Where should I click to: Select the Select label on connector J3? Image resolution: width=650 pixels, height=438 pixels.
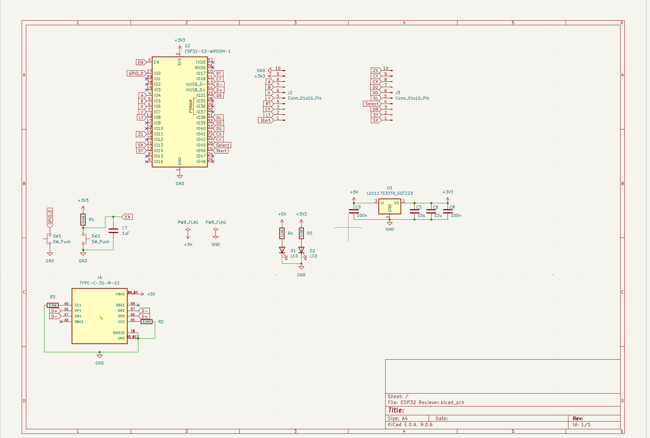(372, 104)
